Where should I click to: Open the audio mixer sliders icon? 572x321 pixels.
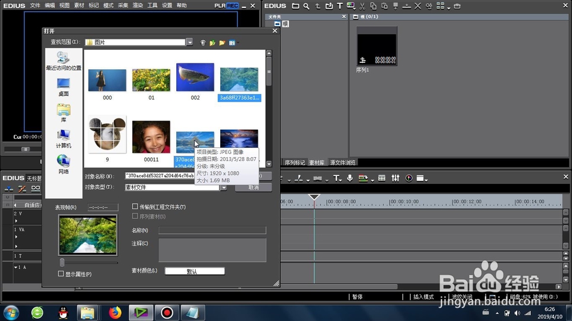click(395, 178)
